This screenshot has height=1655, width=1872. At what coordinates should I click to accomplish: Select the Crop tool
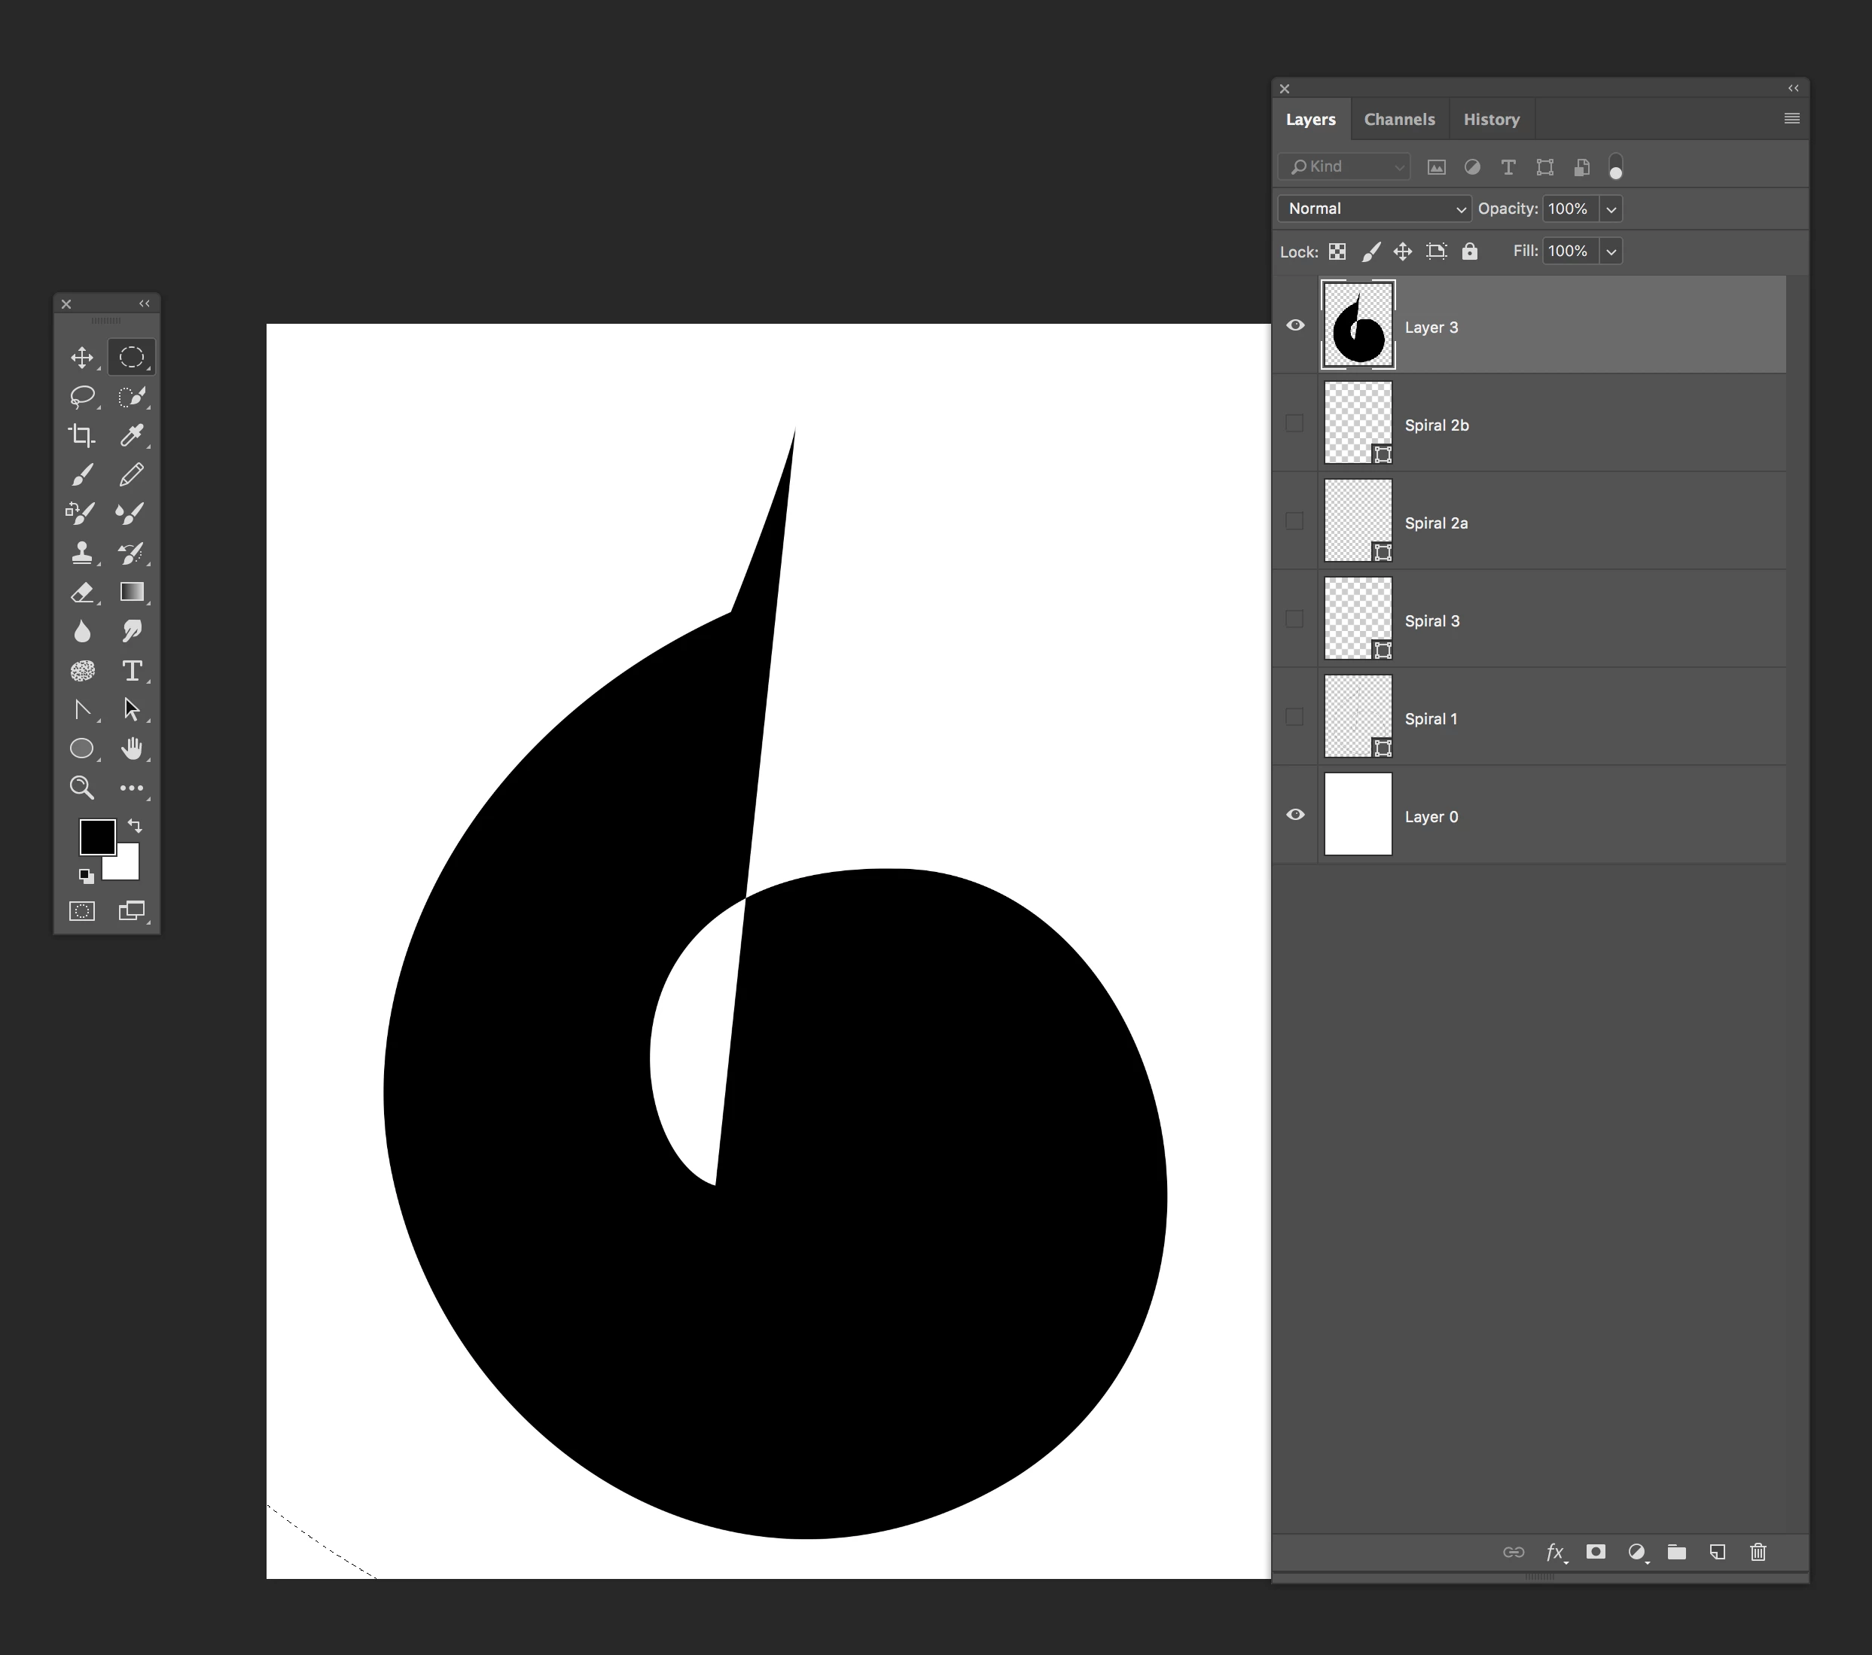tap(81, 436)
